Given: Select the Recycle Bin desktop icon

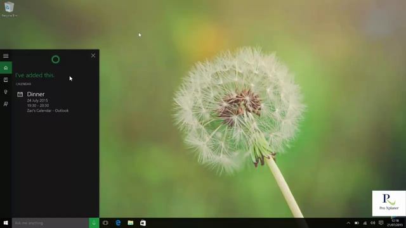Looking at the screenshot, I should (x=10, y=9).
